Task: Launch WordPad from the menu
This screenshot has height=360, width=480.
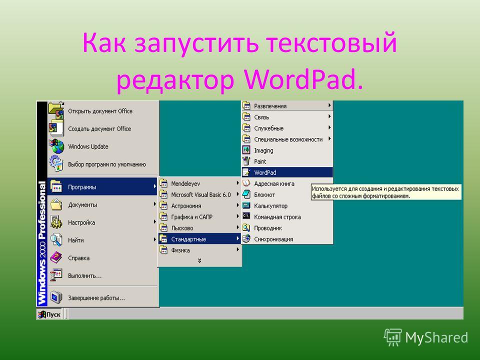Action: [287, 172]
